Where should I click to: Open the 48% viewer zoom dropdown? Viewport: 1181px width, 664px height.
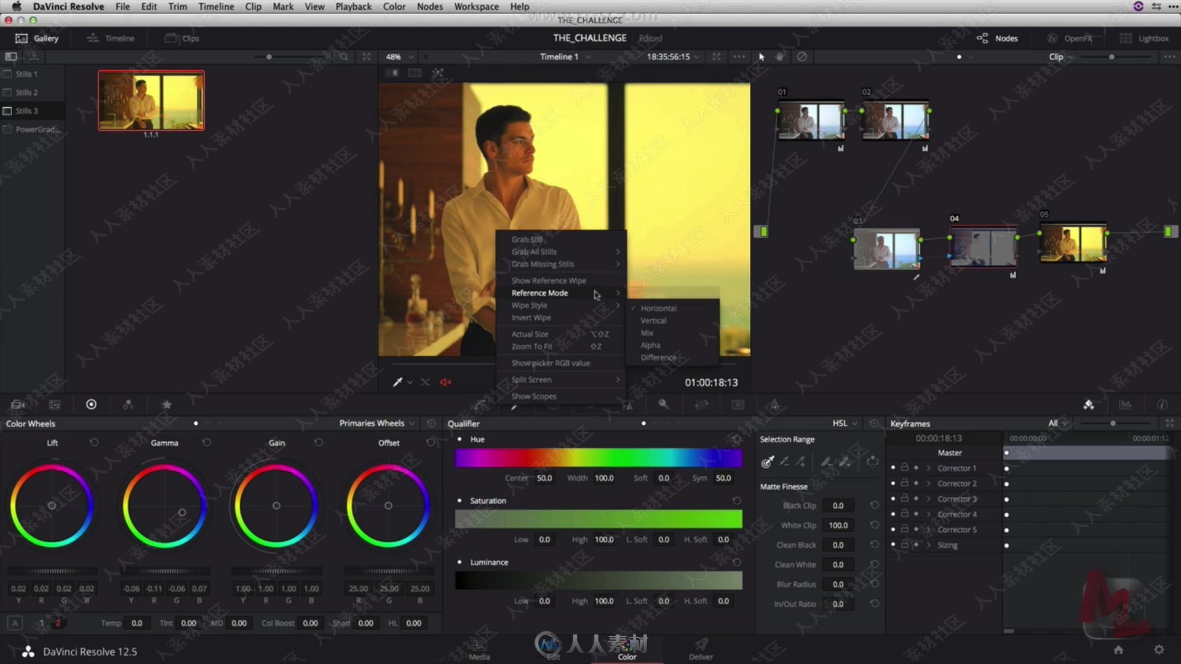(x=400, y=57)
